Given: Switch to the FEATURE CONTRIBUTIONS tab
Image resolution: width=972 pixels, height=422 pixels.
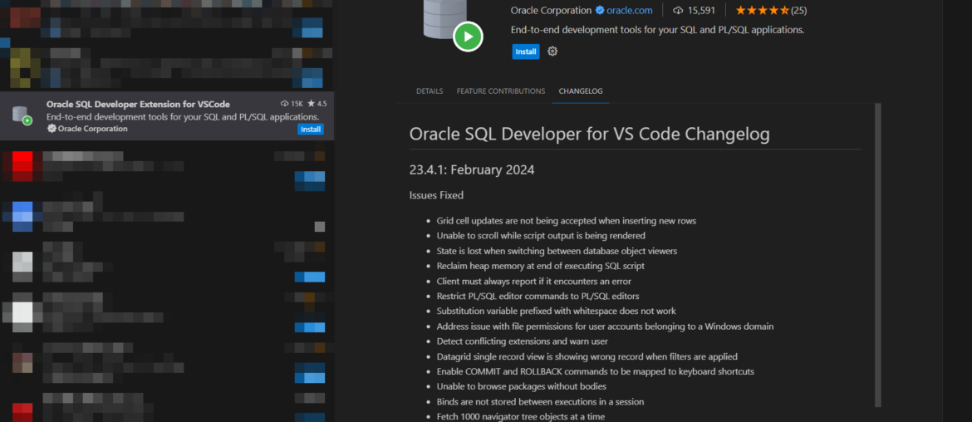Looking at the screenshot, I should tap(501, 91).
